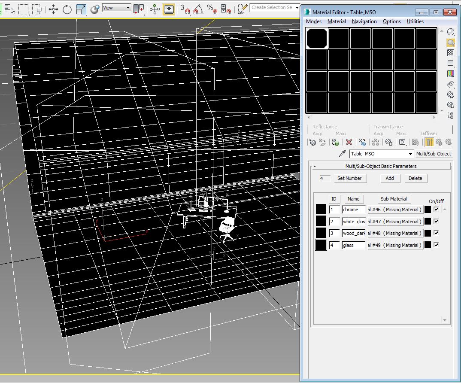The height and width of the screenshot is (383, 461).
Task: Click Get Material icon
Action: tap(313, 142)
